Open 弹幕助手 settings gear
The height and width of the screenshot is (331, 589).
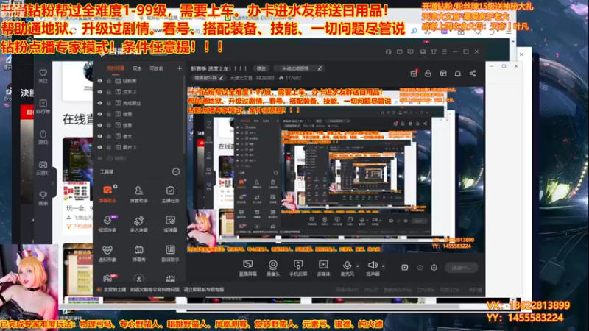coord(116,186)
